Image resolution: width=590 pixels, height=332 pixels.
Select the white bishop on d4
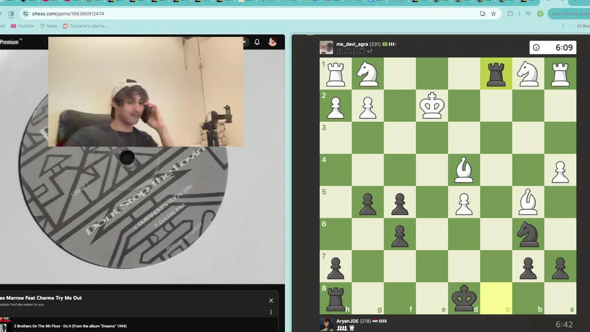[x=464, y=170]
